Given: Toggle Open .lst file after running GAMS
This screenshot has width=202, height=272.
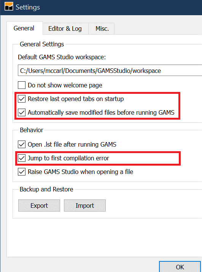Looking at the screenshot, I should click(22, 144).
